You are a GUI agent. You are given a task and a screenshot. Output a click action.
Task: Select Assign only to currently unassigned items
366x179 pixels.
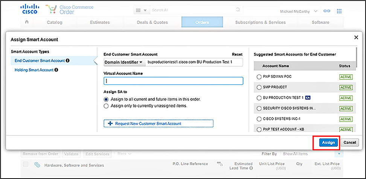point(106,106)
